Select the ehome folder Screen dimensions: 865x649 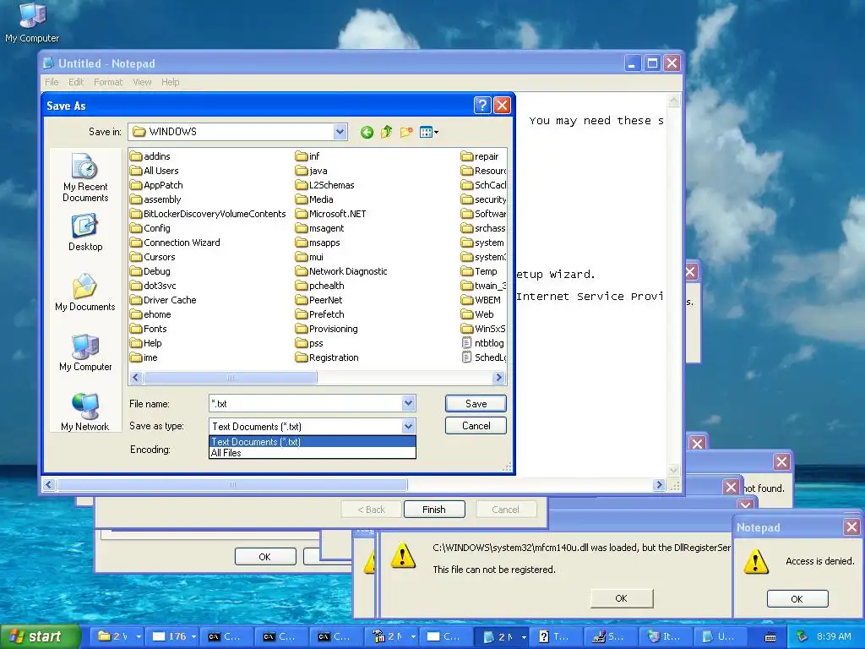pos(151,314)
